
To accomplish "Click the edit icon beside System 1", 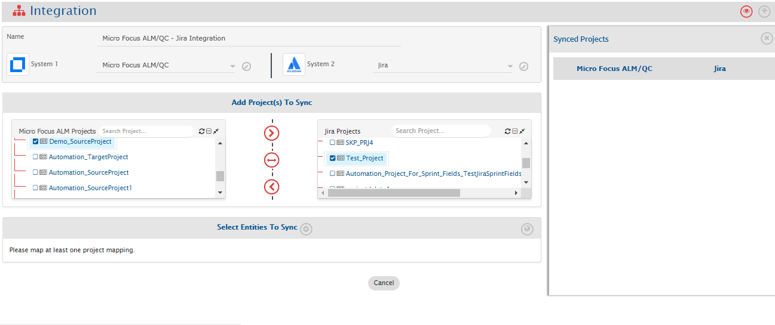I will [246, 66].
